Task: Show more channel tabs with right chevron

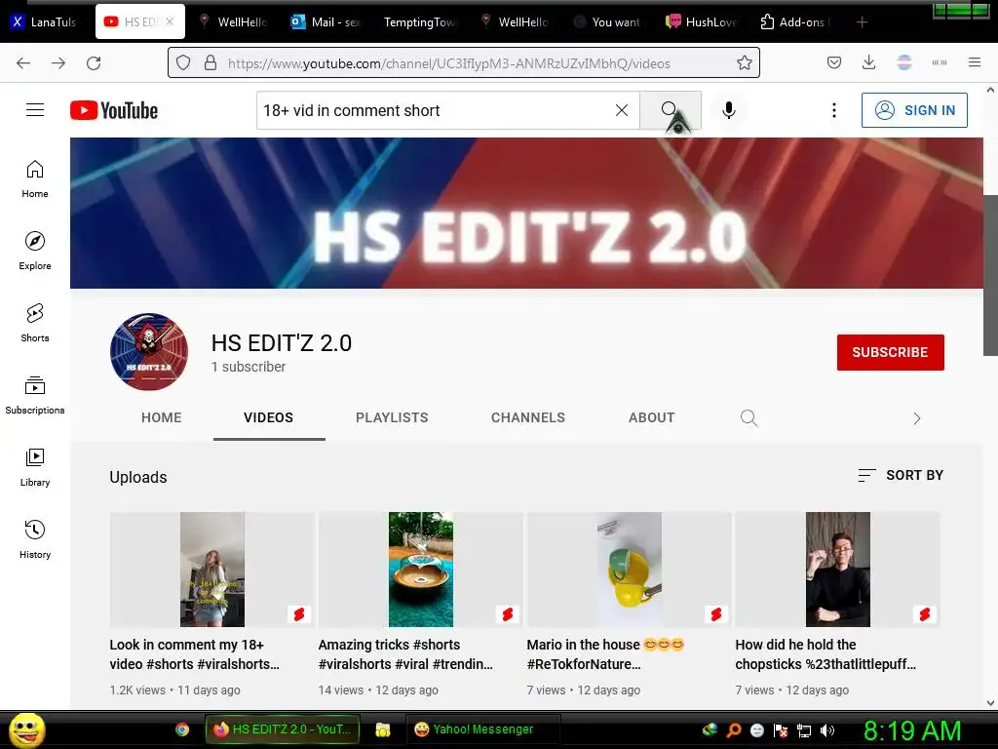Action: pos(916,417)
